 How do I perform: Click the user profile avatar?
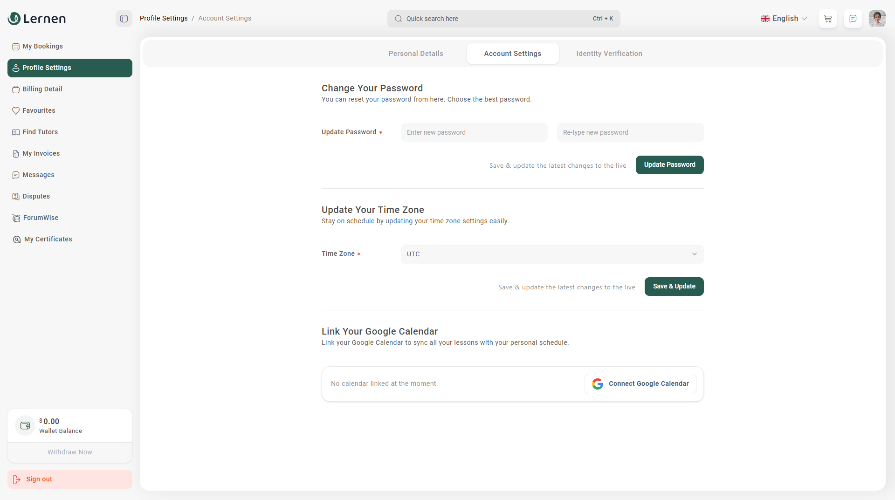877,19
